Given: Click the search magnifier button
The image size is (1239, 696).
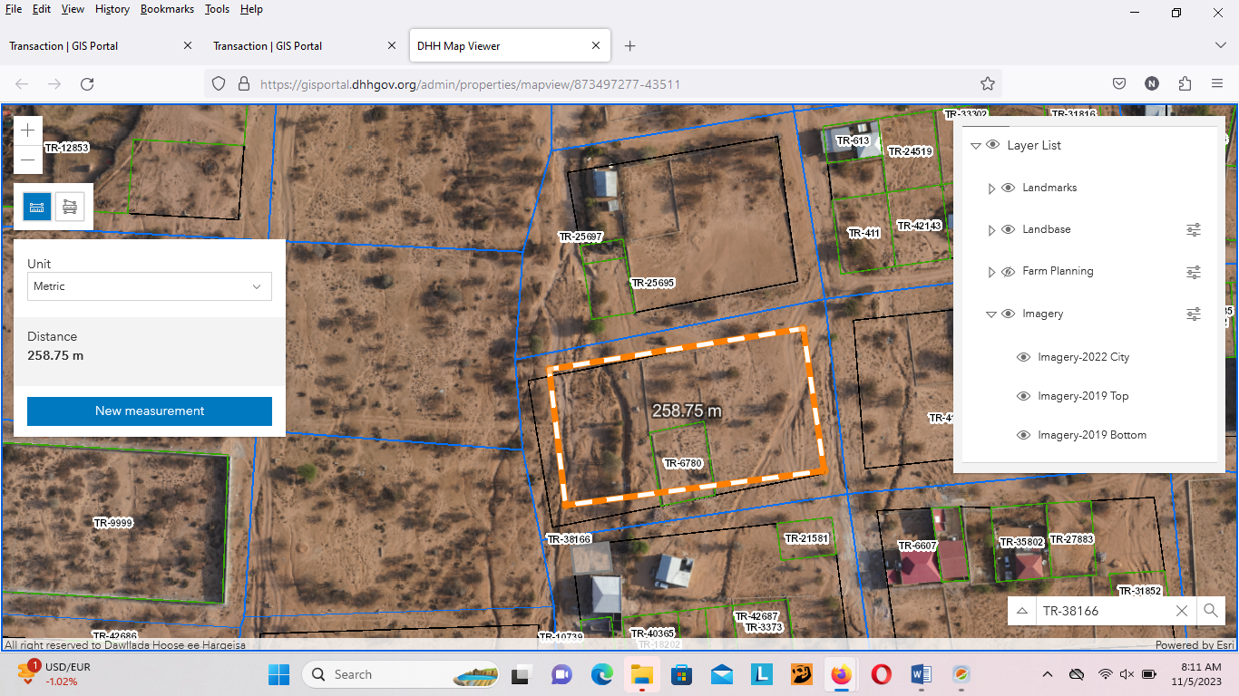Looking at the screenshot, I should pos(1211,611).
